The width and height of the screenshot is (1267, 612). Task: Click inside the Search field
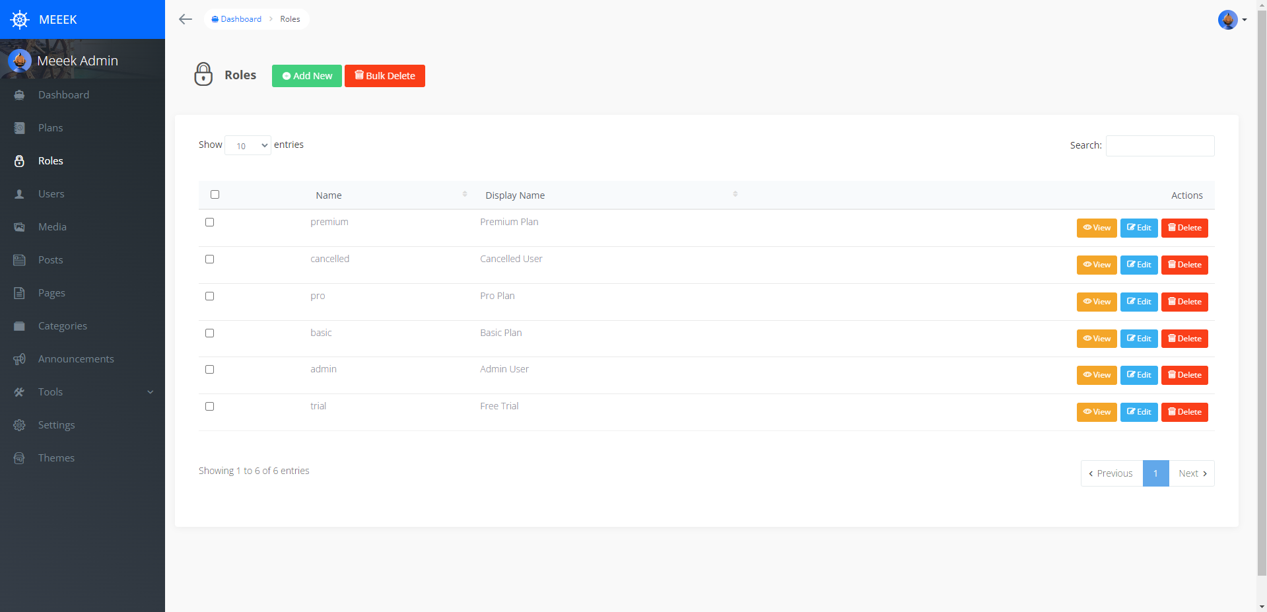pyautogui.click(x=1159, y=145)
